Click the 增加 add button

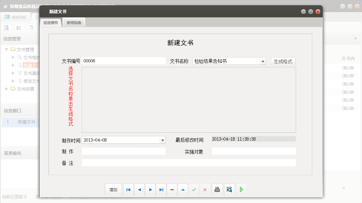[x=113, y=189]
